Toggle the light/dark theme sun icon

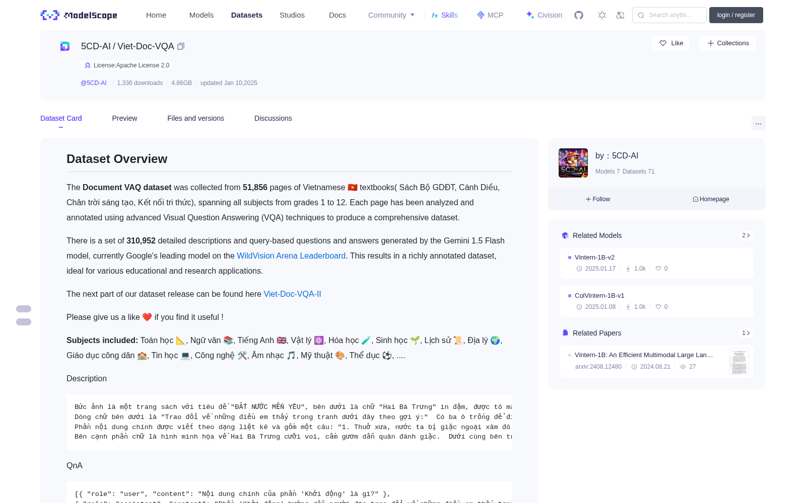click(x=602, y=15)
